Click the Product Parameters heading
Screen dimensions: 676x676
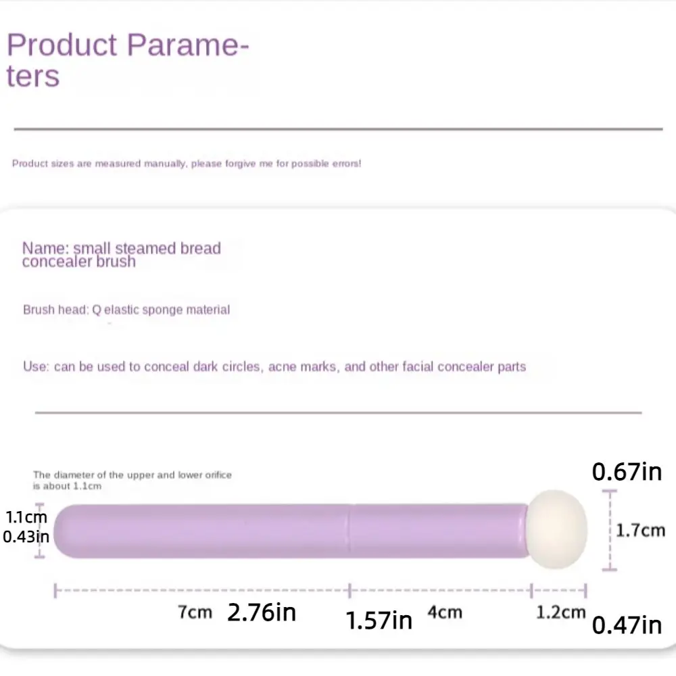128,60
